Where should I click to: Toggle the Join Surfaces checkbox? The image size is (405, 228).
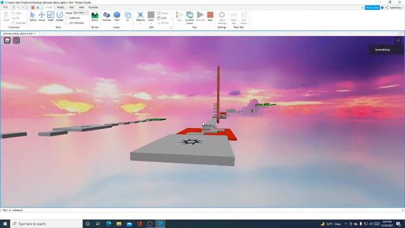[67, 23]
